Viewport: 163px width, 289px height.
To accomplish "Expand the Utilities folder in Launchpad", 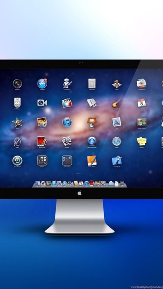I will pyautogui.click(x=42, y=161).
